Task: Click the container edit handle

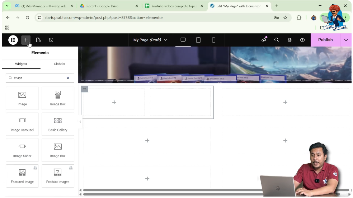Action: point(84,89)
